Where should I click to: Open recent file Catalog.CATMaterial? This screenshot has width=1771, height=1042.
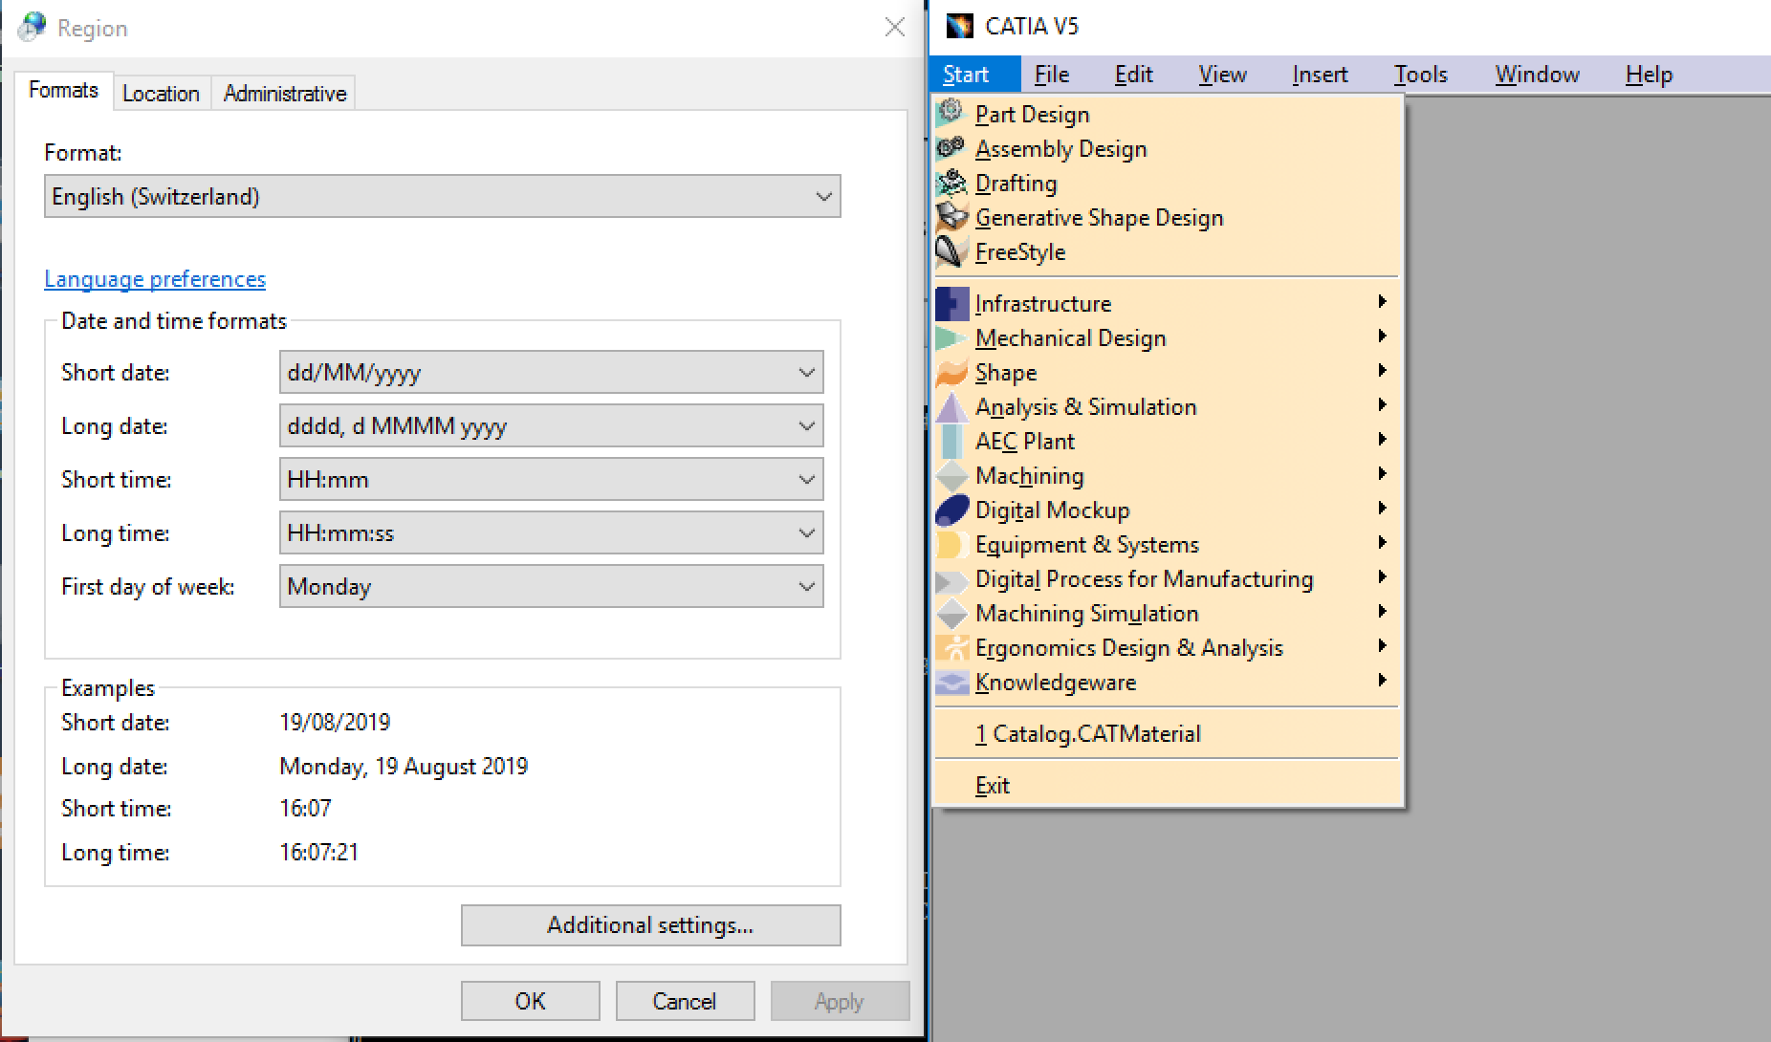1088,733
